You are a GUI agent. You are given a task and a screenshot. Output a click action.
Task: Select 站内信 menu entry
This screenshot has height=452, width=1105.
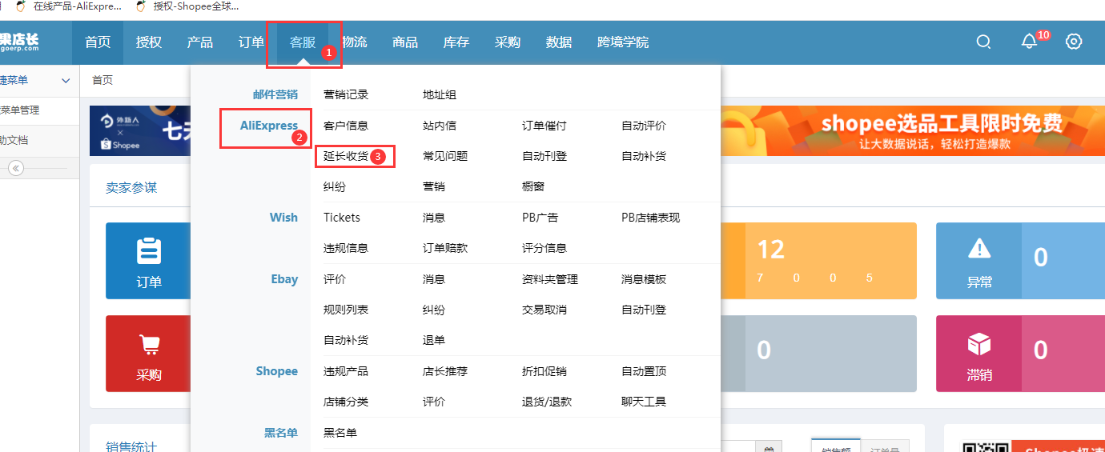(440, 126)
